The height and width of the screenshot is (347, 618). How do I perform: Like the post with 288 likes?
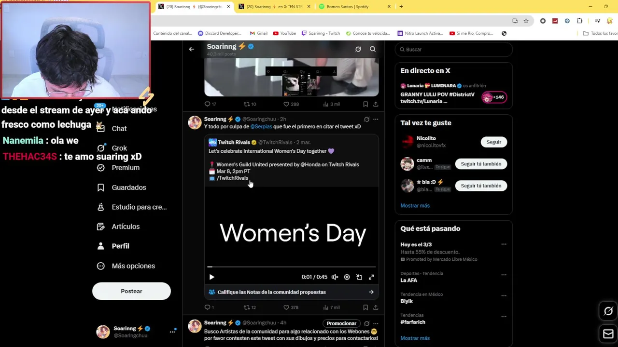click(291, 104)
